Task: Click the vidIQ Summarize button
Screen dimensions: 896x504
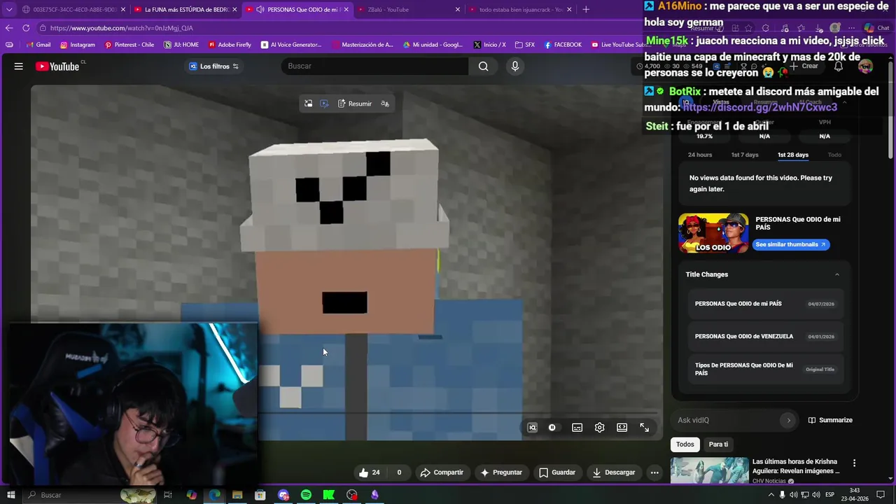Action: tap(830, 420)
